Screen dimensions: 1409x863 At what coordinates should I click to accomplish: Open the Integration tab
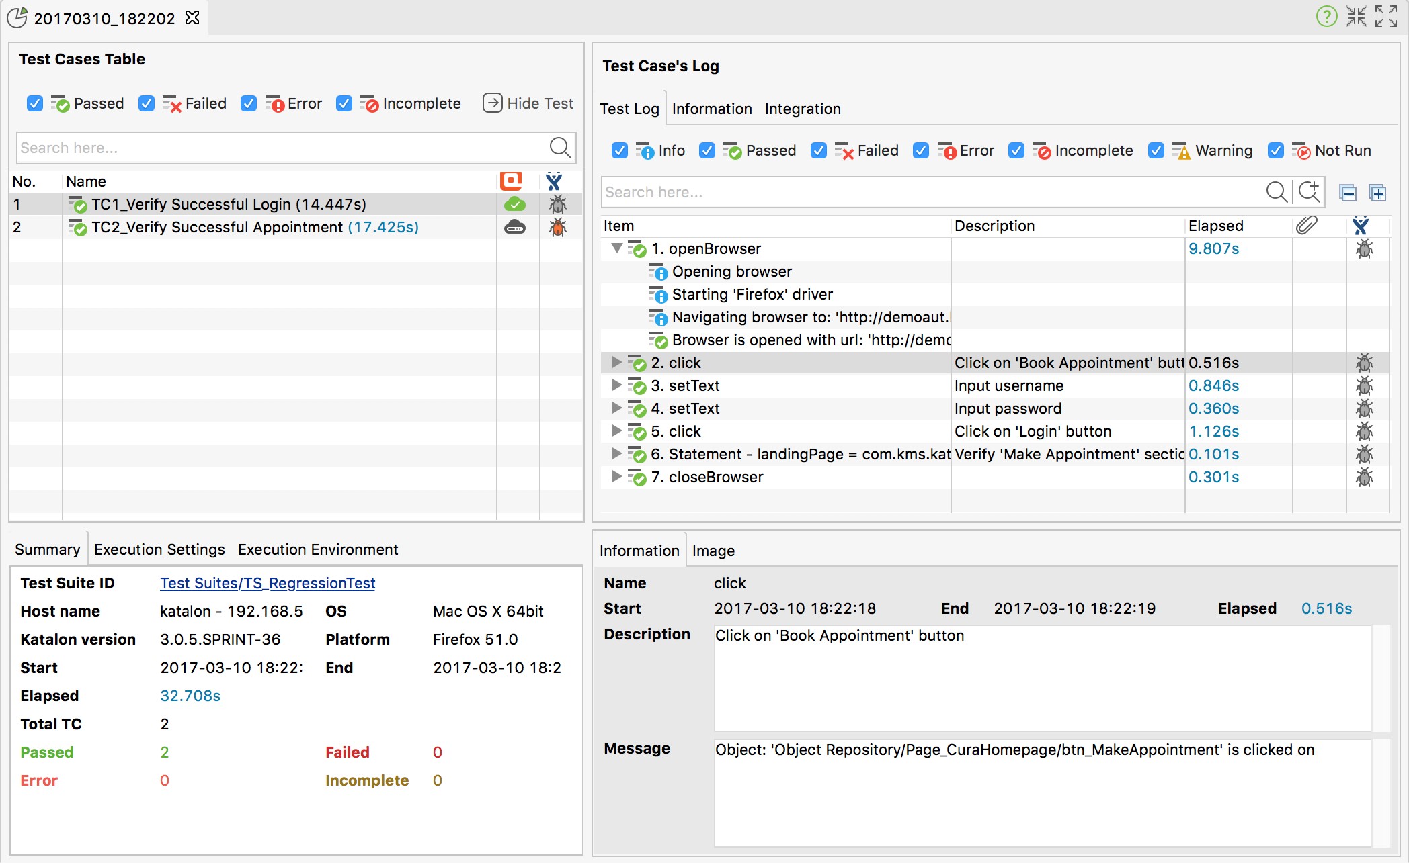point(802,109)
